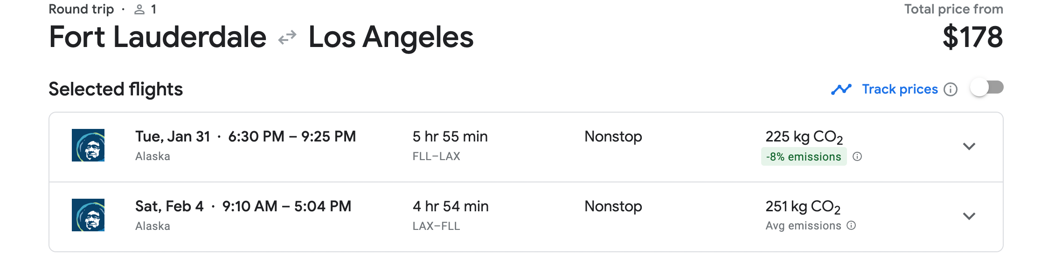Click the 225 kg CO2 emissions value
This screenshot has width=1055, height=269.
tap(804, 137)
